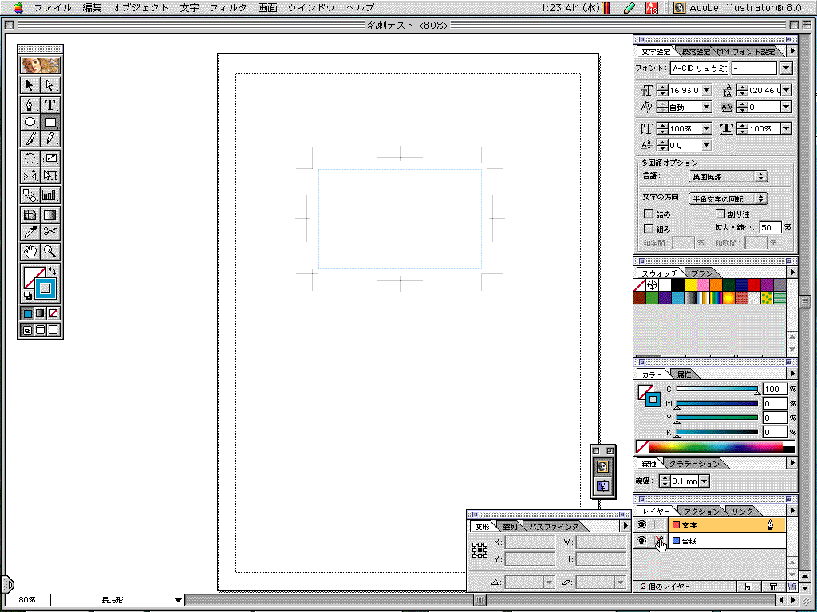
Task: Open the フィルタ menu
Action: [227, 7]
